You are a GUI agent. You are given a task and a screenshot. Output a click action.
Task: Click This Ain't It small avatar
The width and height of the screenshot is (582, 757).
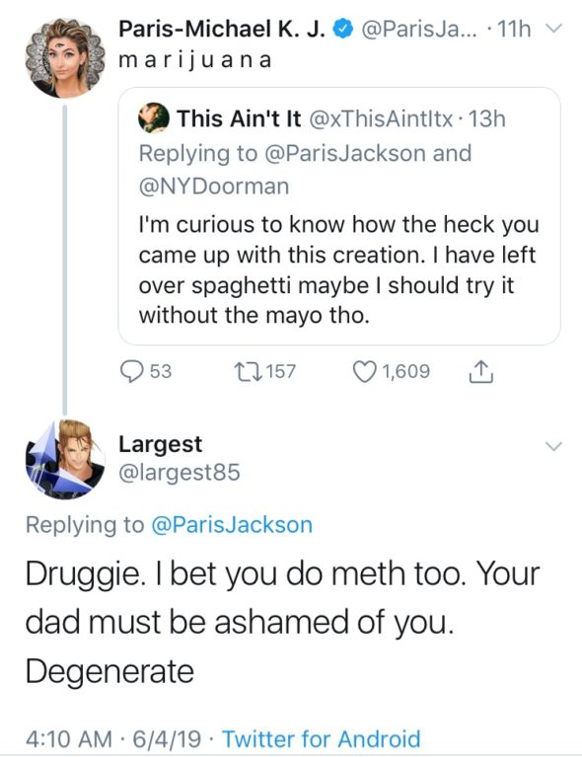154,117
